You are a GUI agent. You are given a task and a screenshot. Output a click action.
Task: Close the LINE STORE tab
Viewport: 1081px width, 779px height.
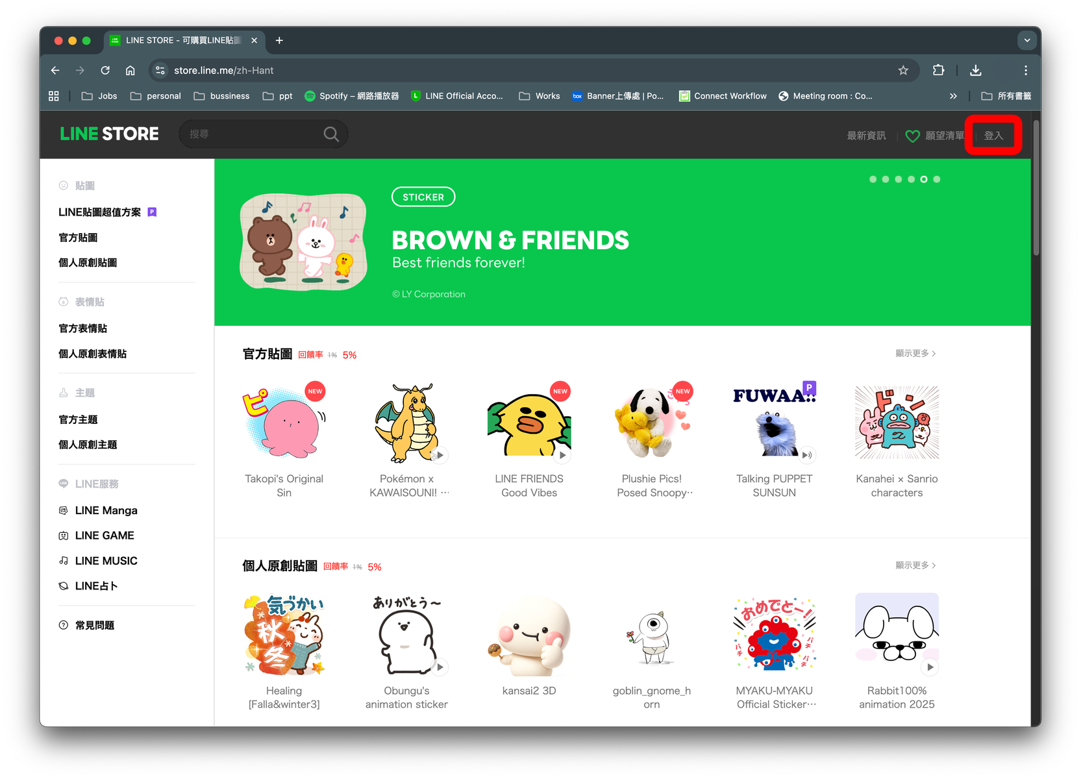pos(254,40)
